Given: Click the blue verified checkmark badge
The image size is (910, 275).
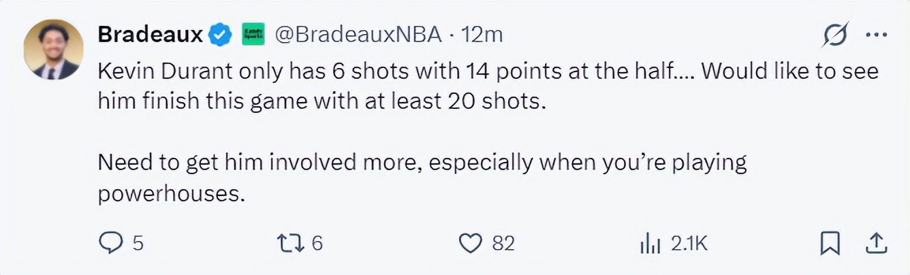Looking at the screenshot, I should click(x=220, y=35).
